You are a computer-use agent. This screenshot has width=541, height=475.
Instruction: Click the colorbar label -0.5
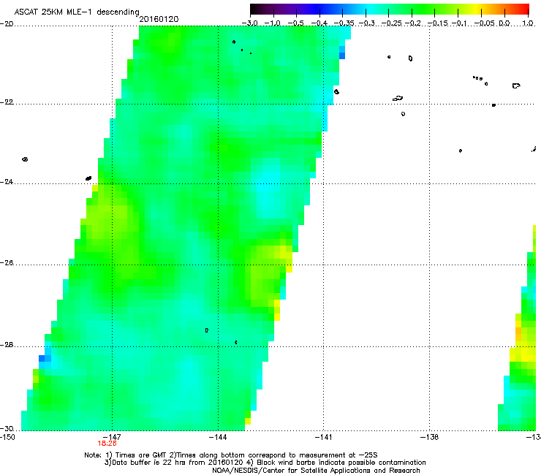[x=296, y=23]
